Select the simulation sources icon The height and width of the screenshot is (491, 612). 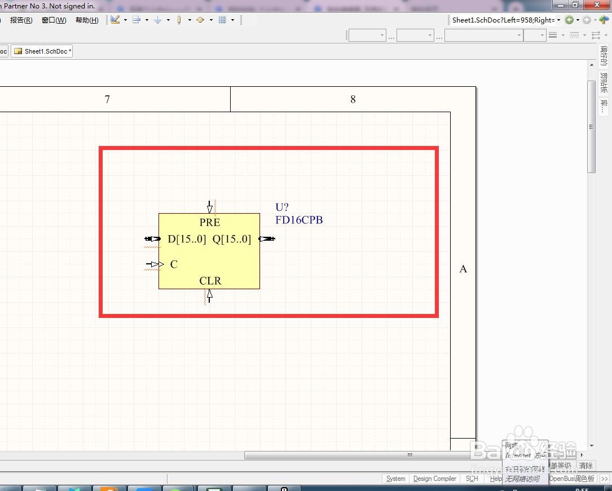coord(200,20)
